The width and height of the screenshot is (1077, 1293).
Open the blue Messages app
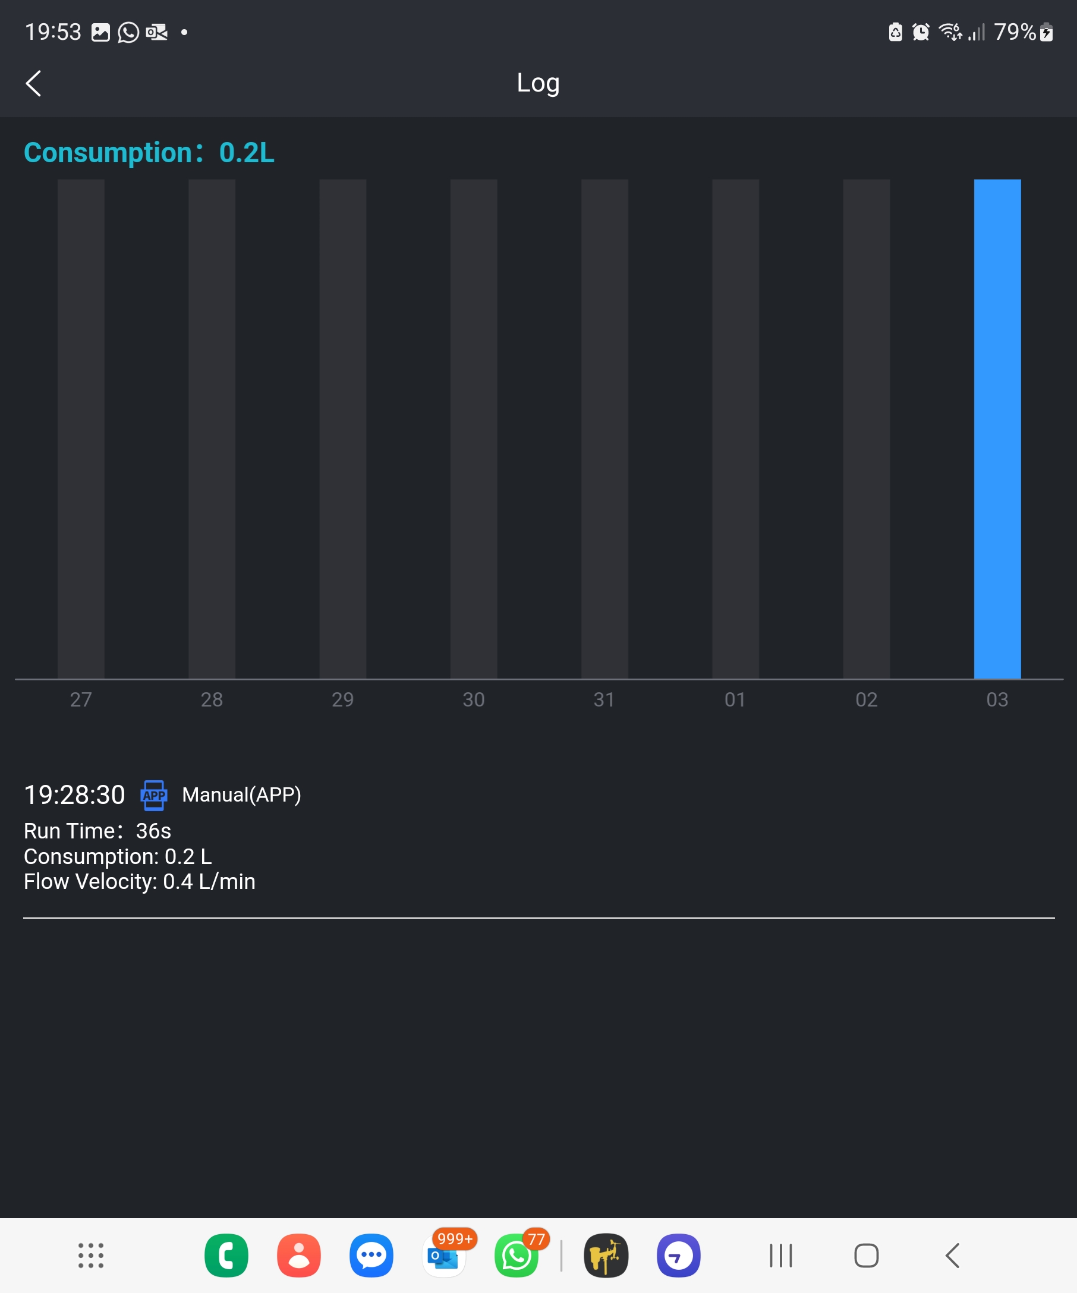(x=371, y=1256)
